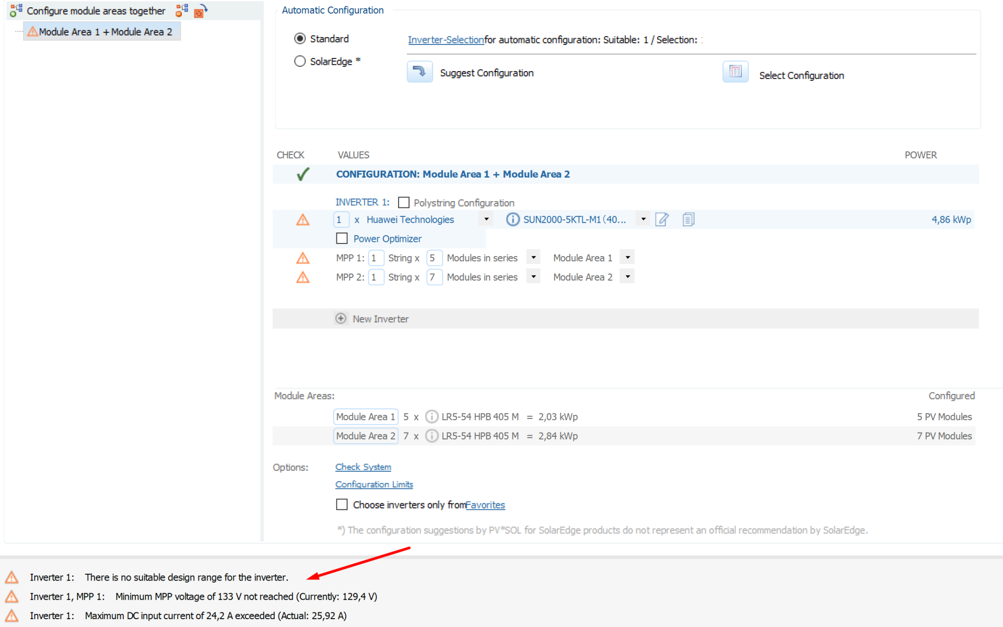
Task: Open info for SUN2000-5KTL-M1 inverter
Action: (512, 219)
